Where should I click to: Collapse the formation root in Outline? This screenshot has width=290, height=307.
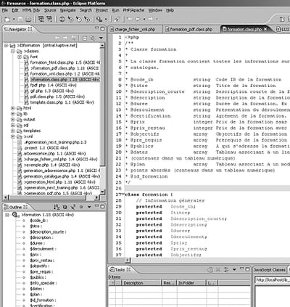point(7,215)
